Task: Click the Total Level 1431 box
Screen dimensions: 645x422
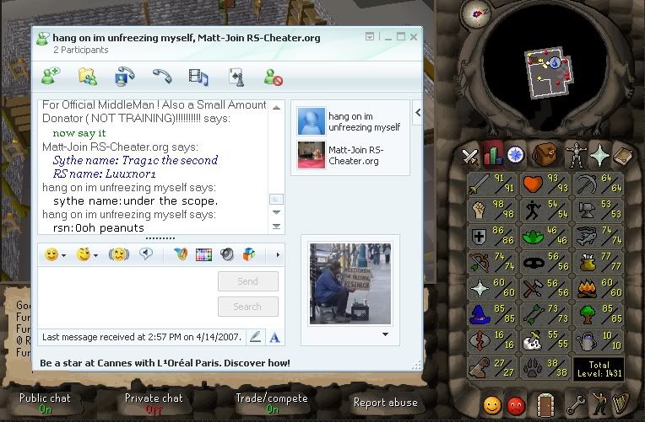Action: tap(599, 369)
